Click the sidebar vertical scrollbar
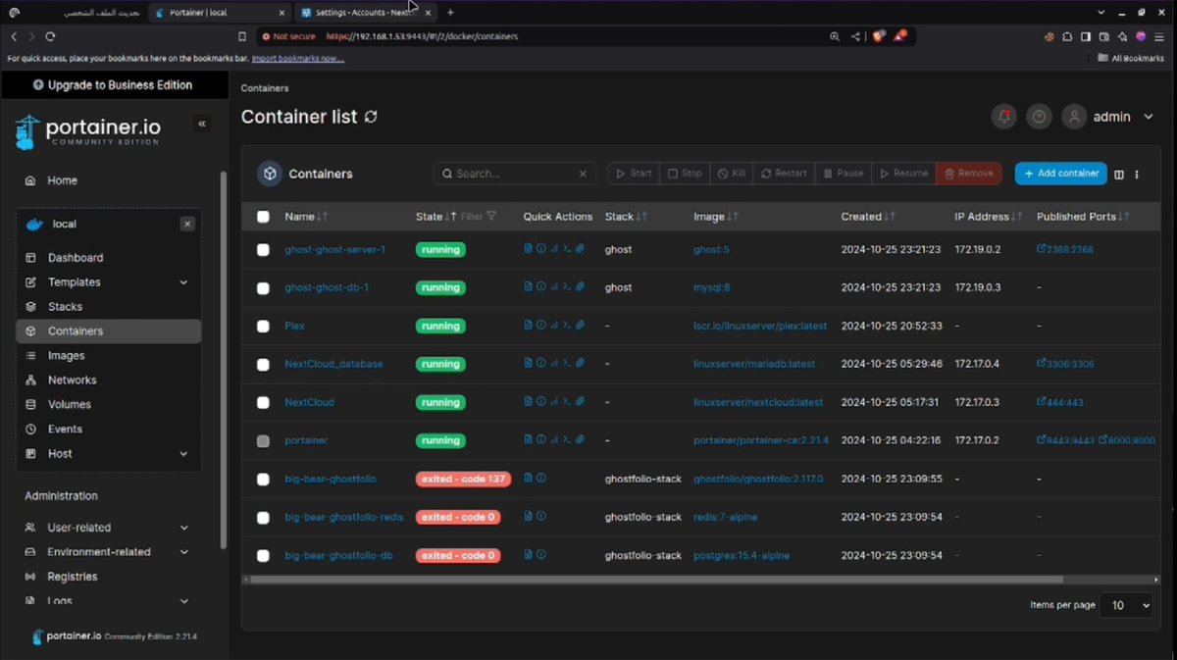 coord(223,360)
